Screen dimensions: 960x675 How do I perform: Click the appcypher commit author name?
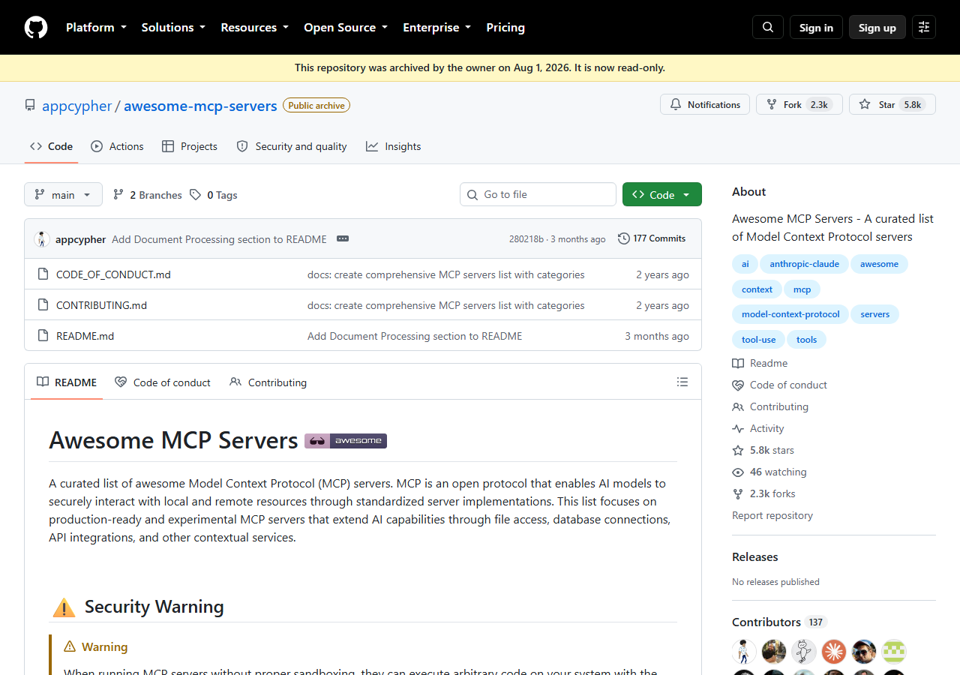click(x=80, y=239)
